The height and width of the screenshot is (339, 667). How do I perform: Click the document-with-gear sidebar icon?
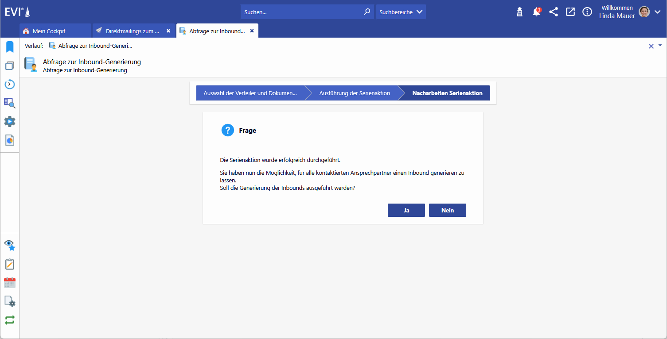pos(10,301)
